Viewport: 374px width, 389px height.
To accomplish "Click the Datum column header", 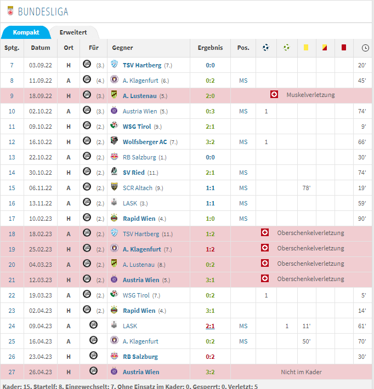I will click(x=40, y=48).
